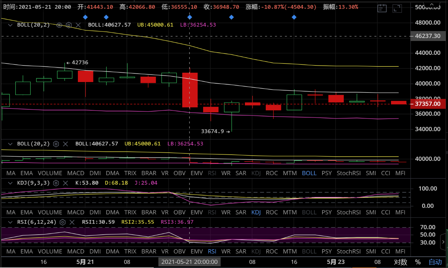Viewport: 448px width, 268px height.
Task: Collapse the main chart BOLL legend
Action: [10, 25]
